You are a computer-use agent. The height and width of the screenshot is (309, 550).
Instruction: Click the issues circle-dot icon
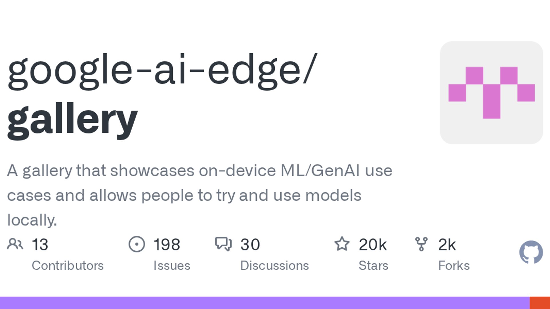pos(137,244)
